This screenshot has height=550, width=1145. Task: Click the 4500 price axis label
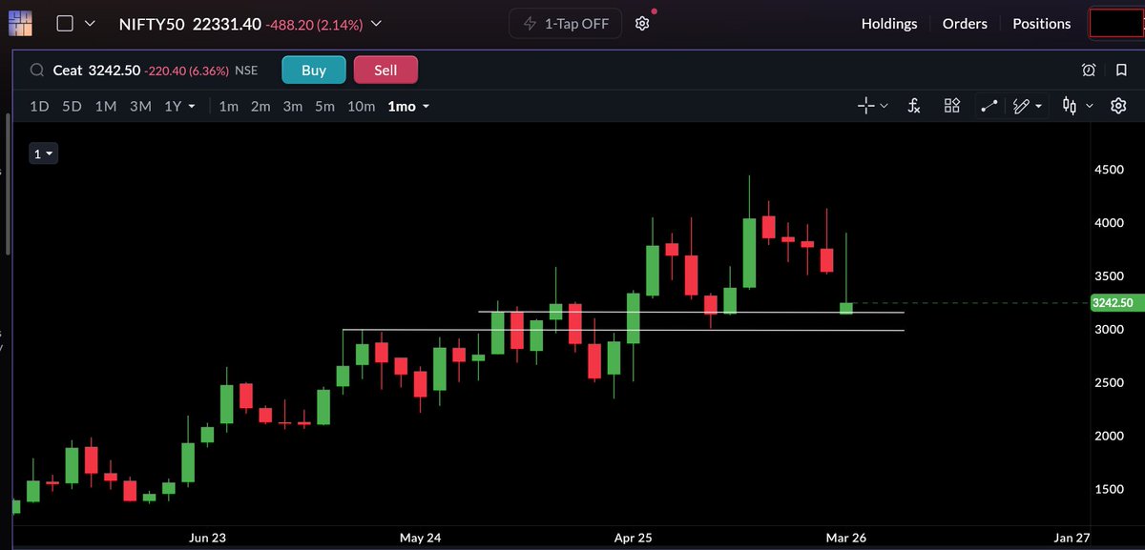[1110, 170]
